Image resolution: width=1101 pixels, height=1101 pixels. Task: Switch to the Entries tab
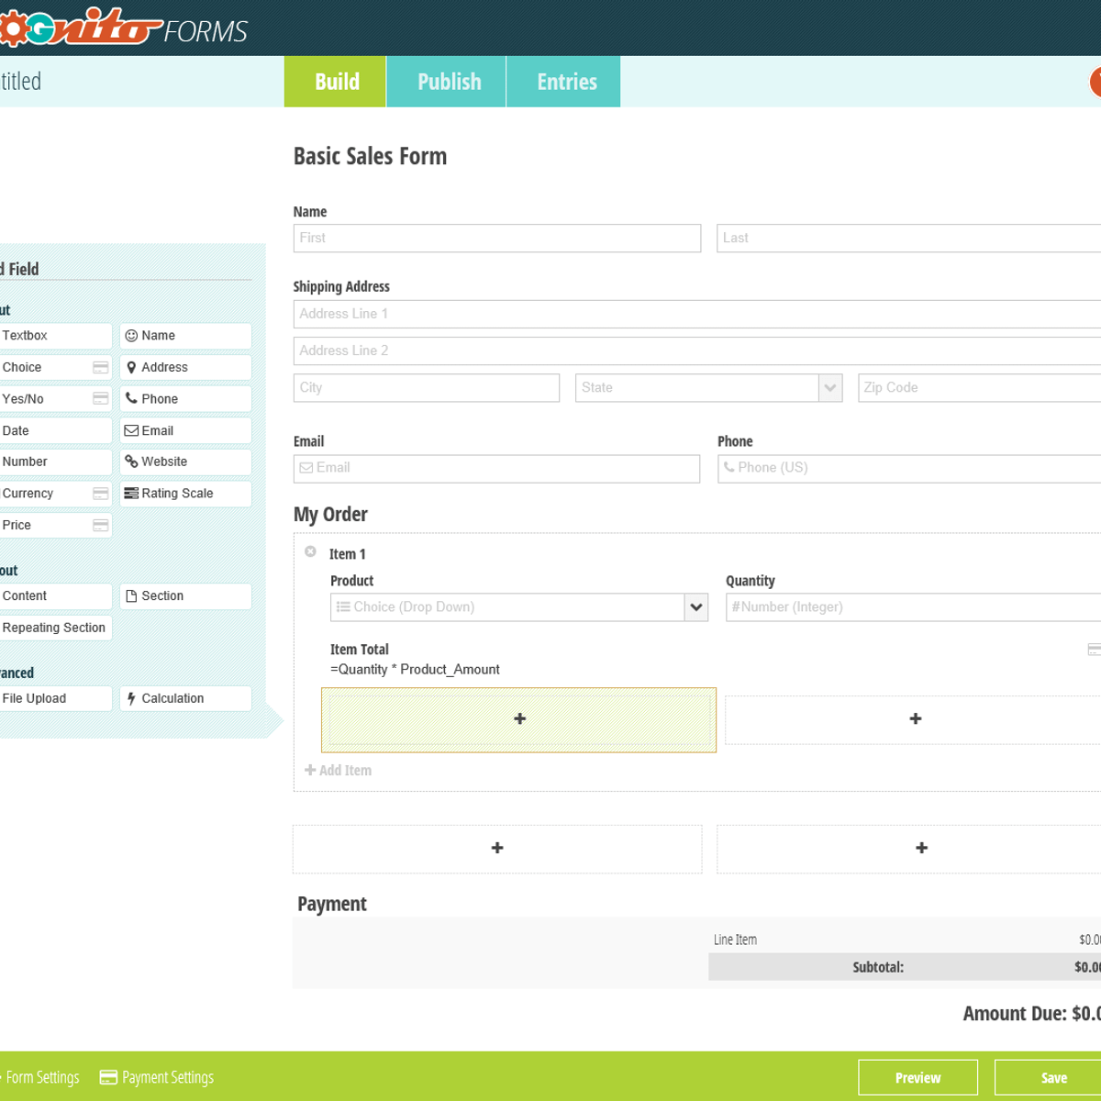tap(564, 82)
